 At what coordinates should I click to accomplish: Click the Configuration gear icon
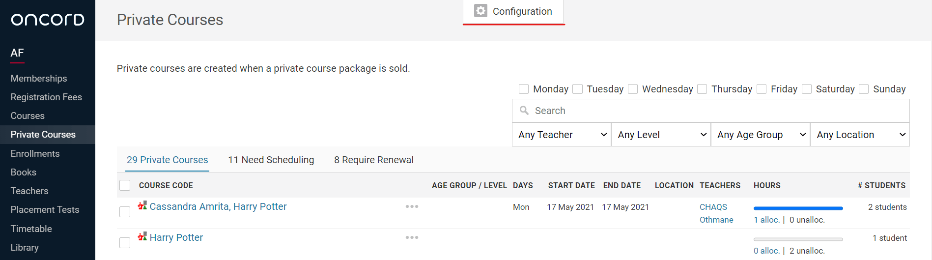pos(480,11)
